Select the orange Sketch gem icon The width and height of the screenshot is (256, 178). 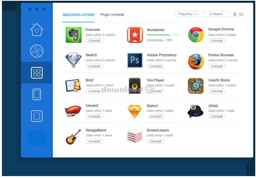point(135,111)
